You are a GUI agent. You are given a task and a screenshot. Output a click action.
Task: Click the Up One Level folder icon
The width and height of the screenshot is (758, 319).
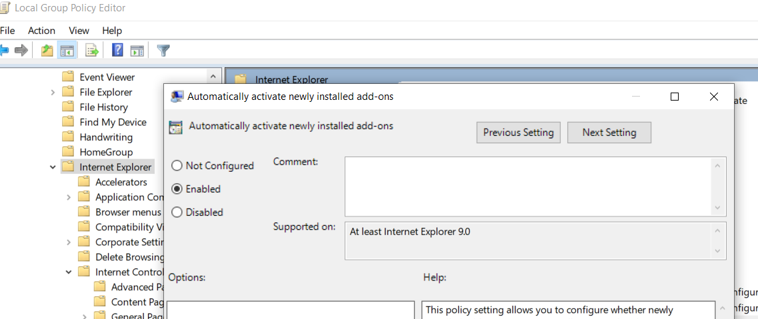point(47,50)
